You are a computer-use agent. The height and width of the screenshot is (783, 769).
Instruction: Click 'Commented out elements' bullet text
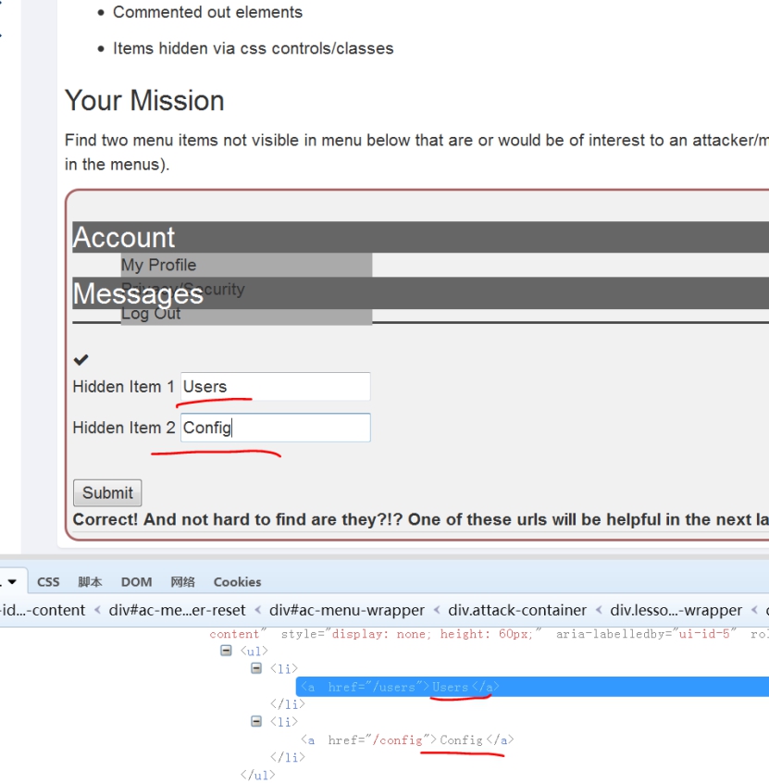(x=207, y=12)
